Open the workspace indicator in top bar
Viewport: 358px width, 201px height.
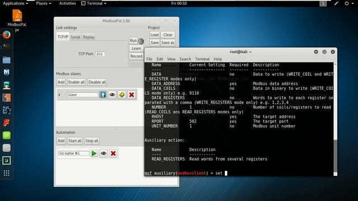323,3
